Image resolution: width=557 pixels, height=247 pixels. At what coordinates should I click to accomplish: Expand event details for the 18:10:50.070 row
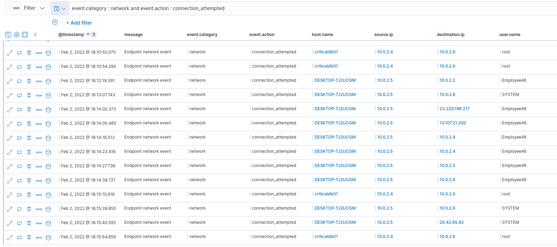[10, 53]
